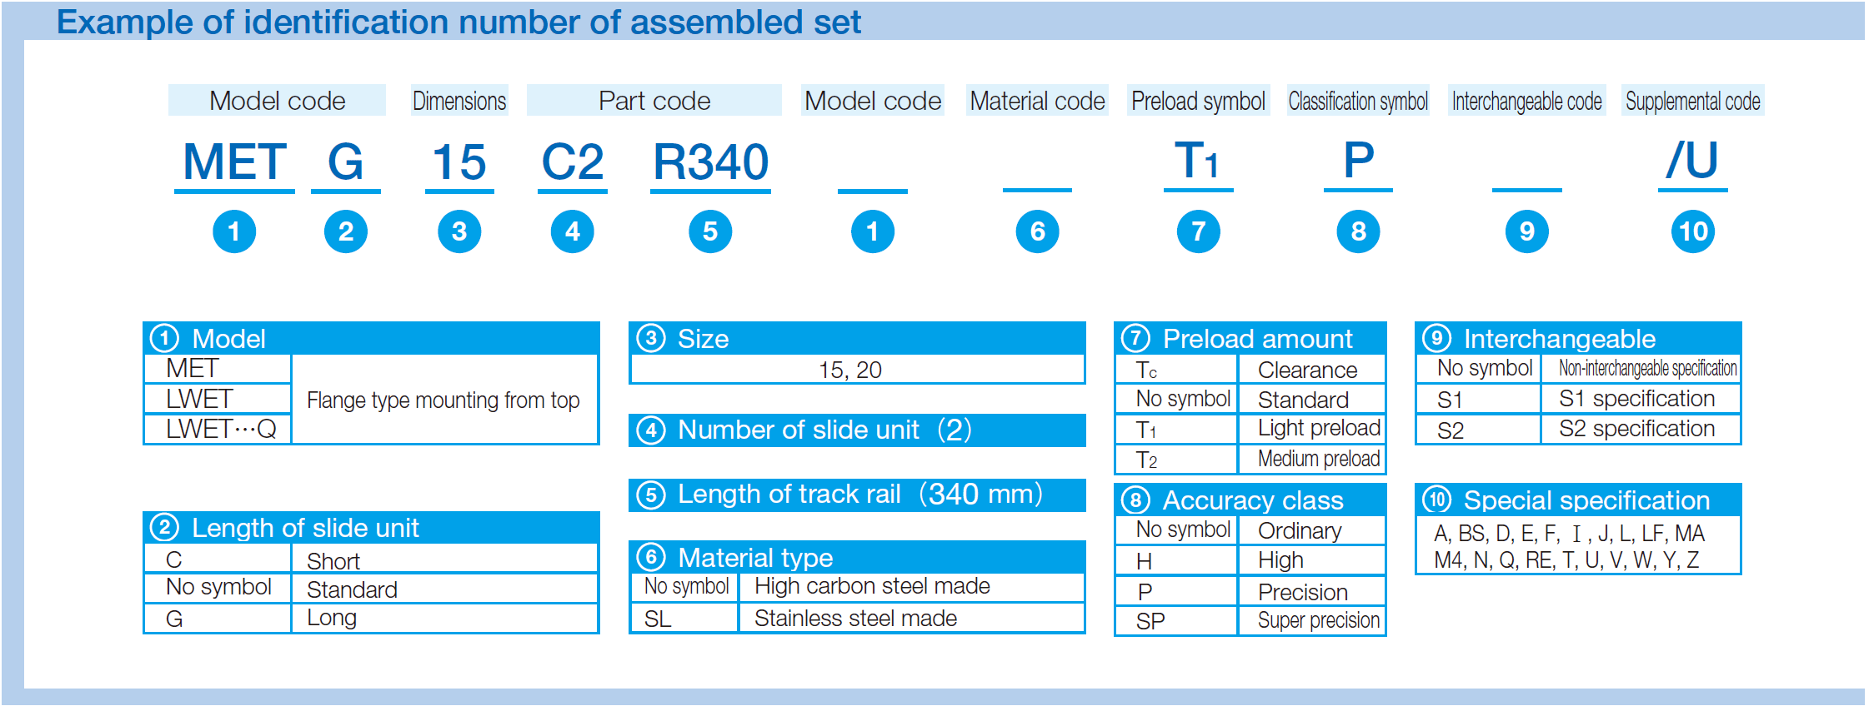Click the large "R340" part code
The image size is (1874, 706).
coord(710,162)
